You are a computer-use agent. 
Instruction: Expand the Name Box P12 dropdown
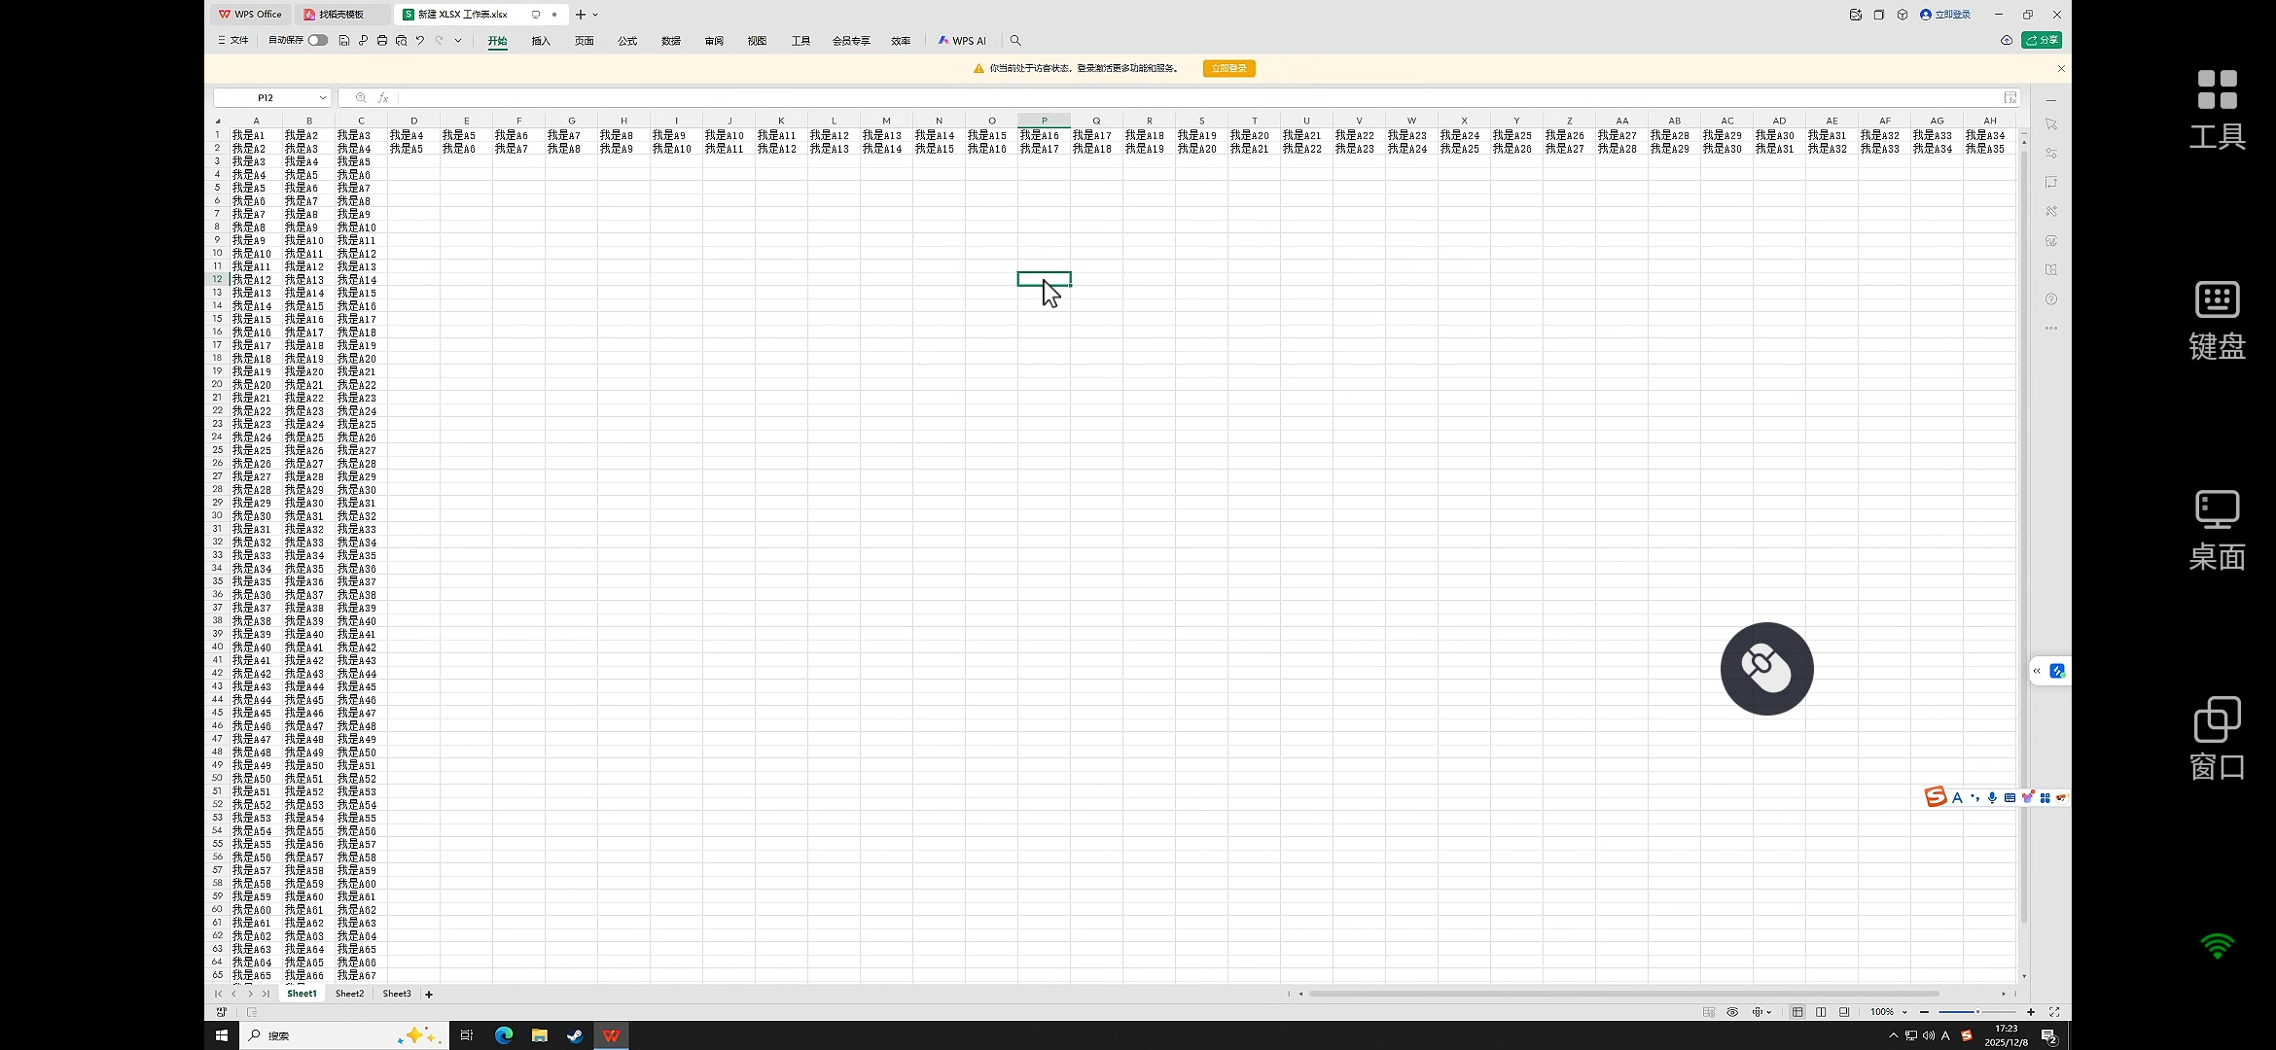click(x=323, y=98)
